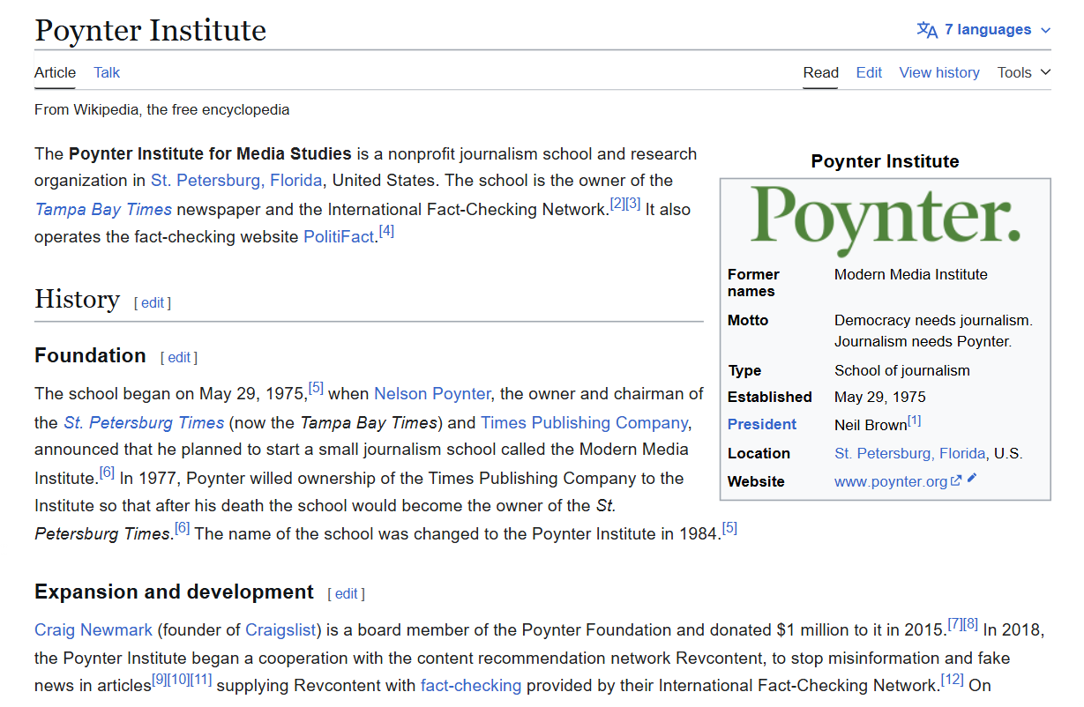
Task: Select the Article tab
Action: click(x=55, y=72)
